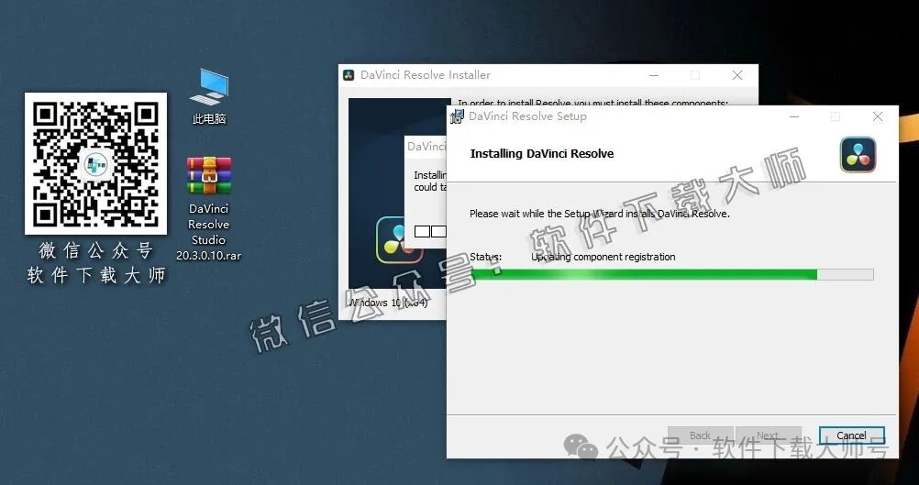
Task: Click the green installation progress bar
Action: click(672, 275)
